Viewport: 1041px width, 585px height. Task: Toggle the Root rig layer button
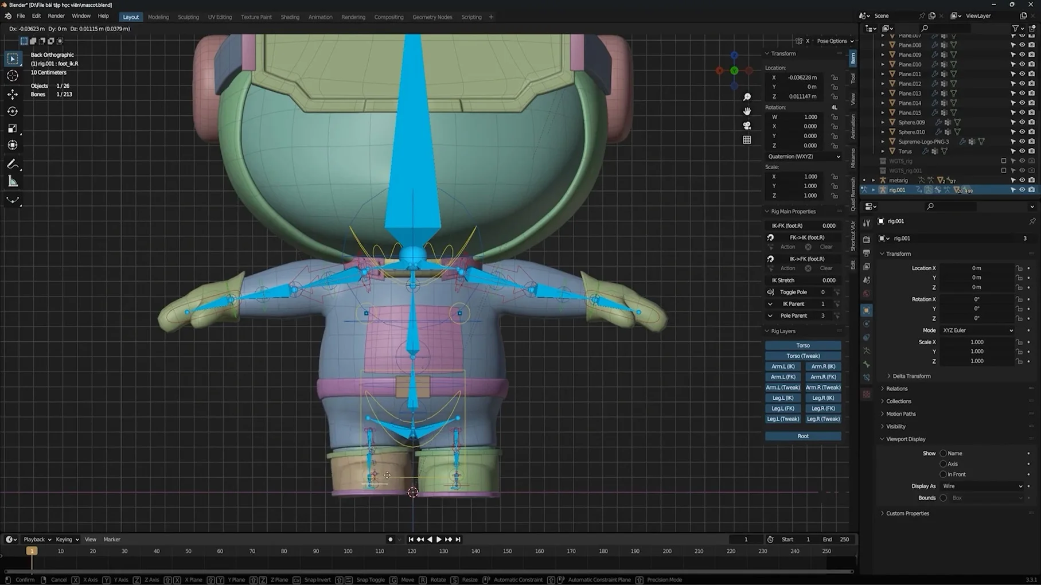pyautogui.click(x=803, y=436)
